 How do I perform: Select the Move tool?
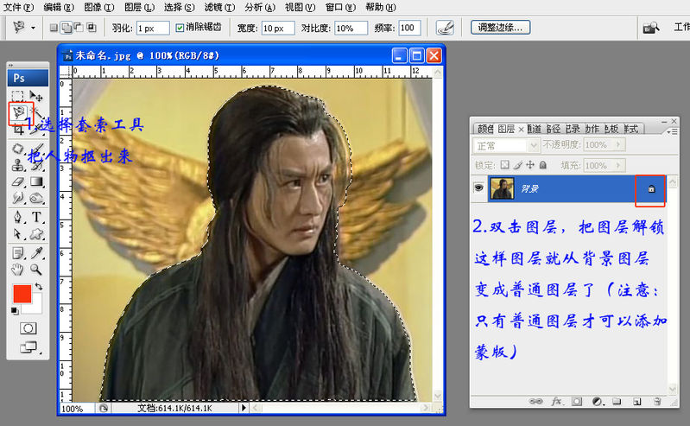pyautogui.click(x=37, y=95)
